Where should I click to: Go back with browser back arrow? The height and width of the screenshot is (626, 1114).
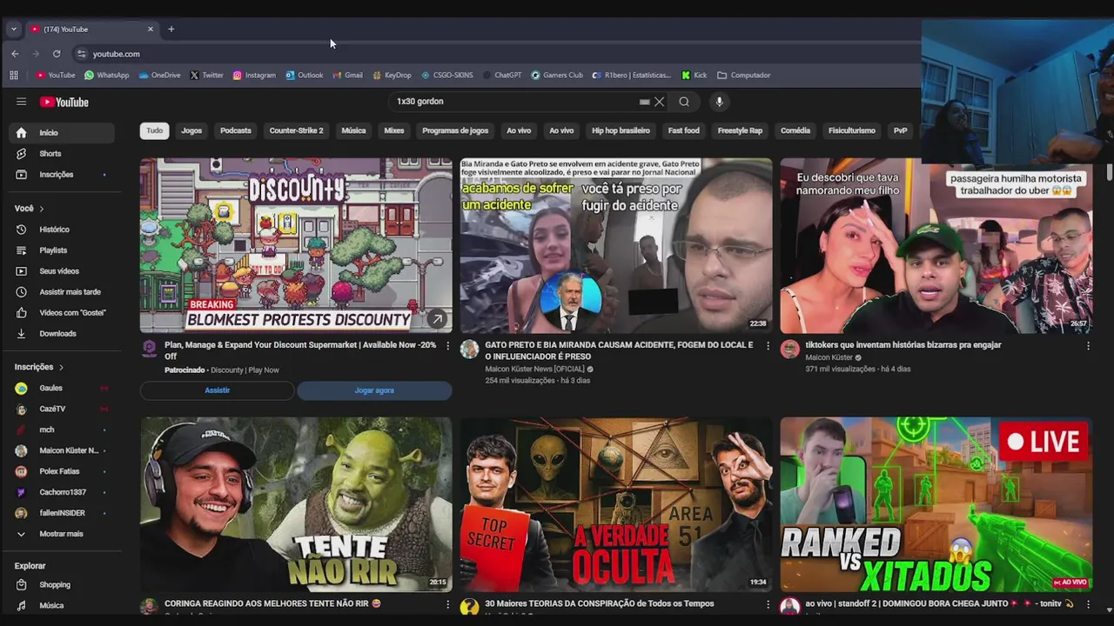click(x=15, y=54)
